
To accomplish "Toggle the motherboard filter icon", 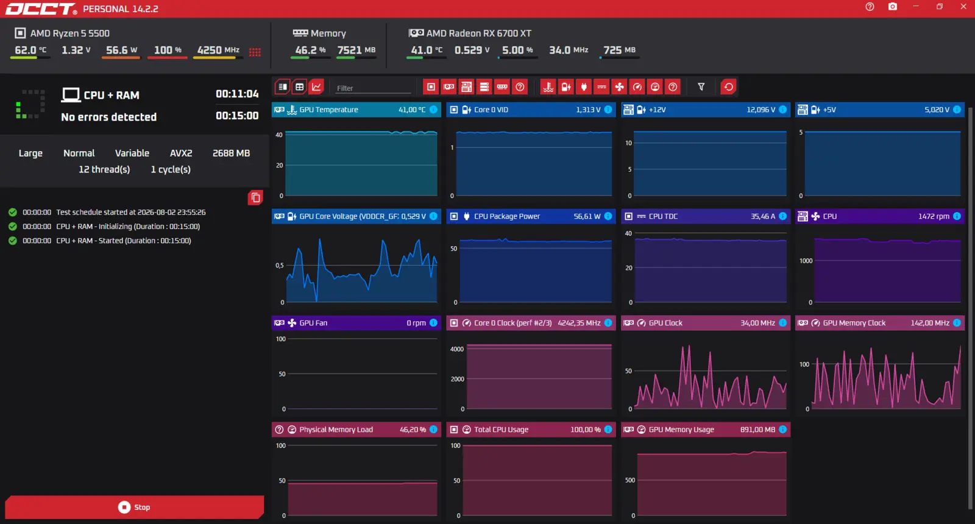I will (467, 87).
